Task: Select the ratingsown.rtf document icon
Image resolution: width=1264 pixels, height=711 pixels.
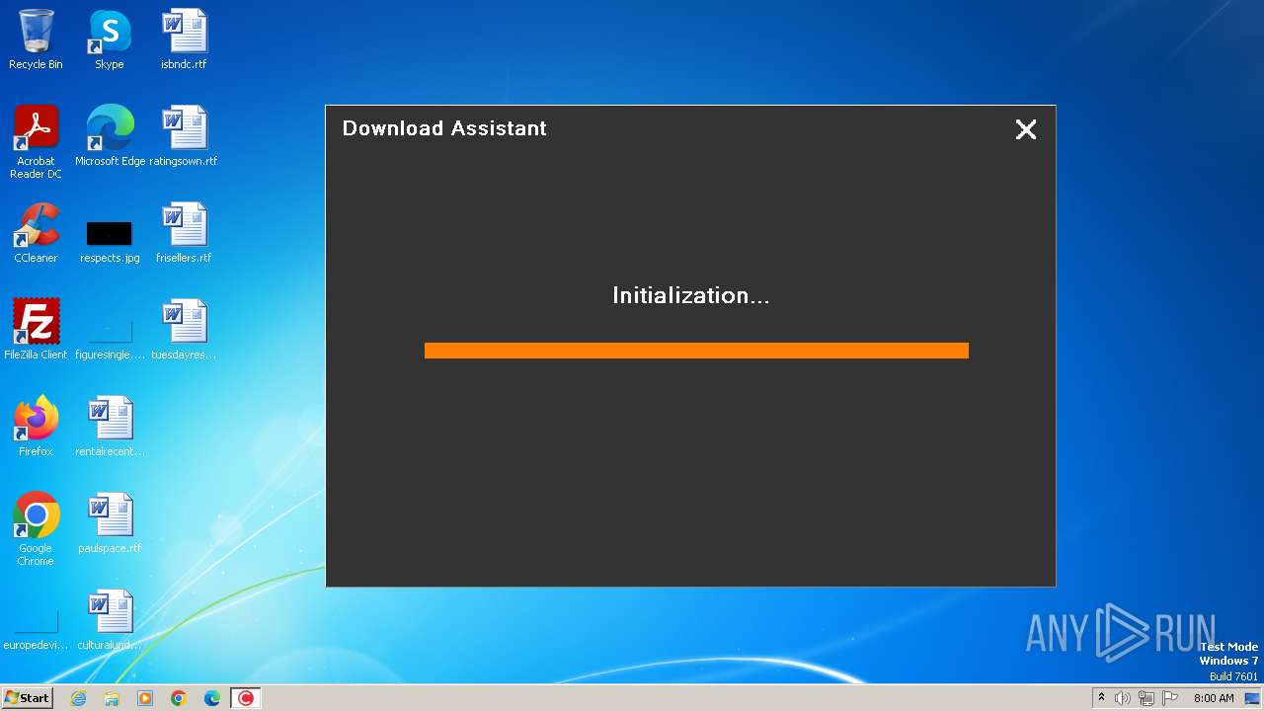Action: click(x=184, y=136)
